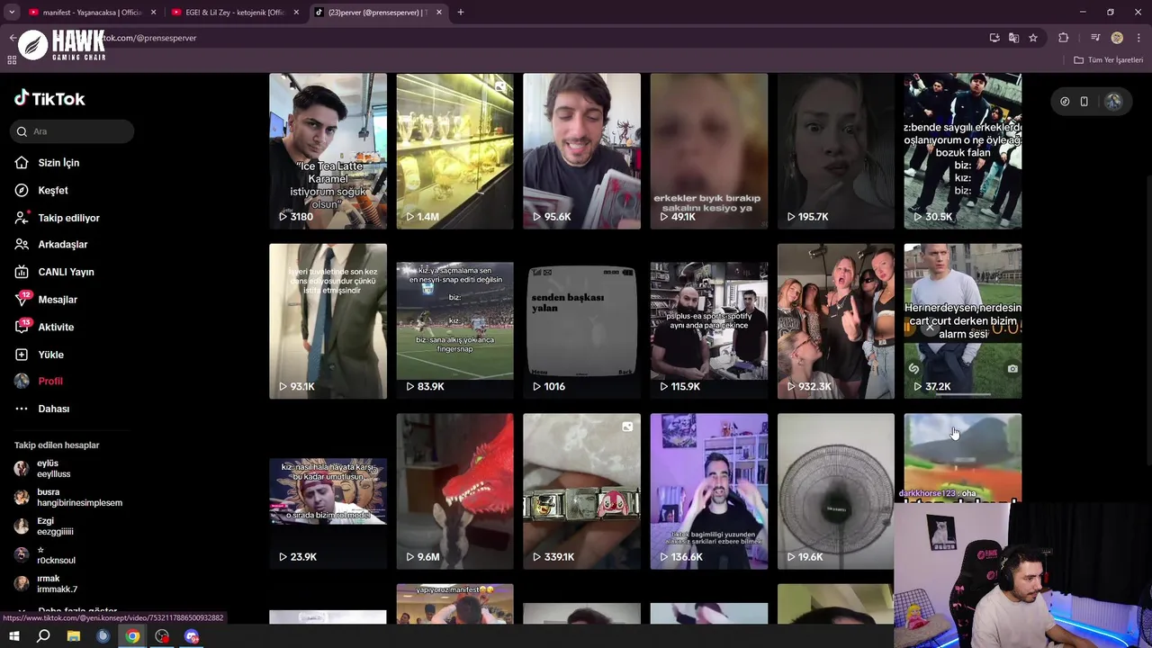
Task: Click the TikTok logo
Action: (x=49, y=98)
